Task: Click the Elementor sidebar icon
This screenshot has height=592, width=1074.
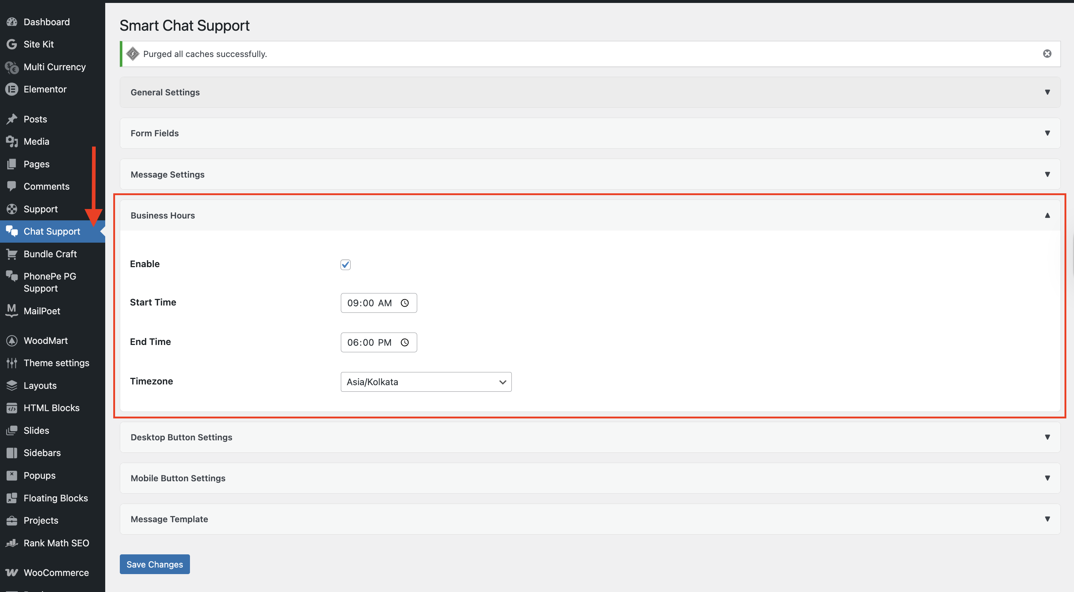Action: coord(12,89)
